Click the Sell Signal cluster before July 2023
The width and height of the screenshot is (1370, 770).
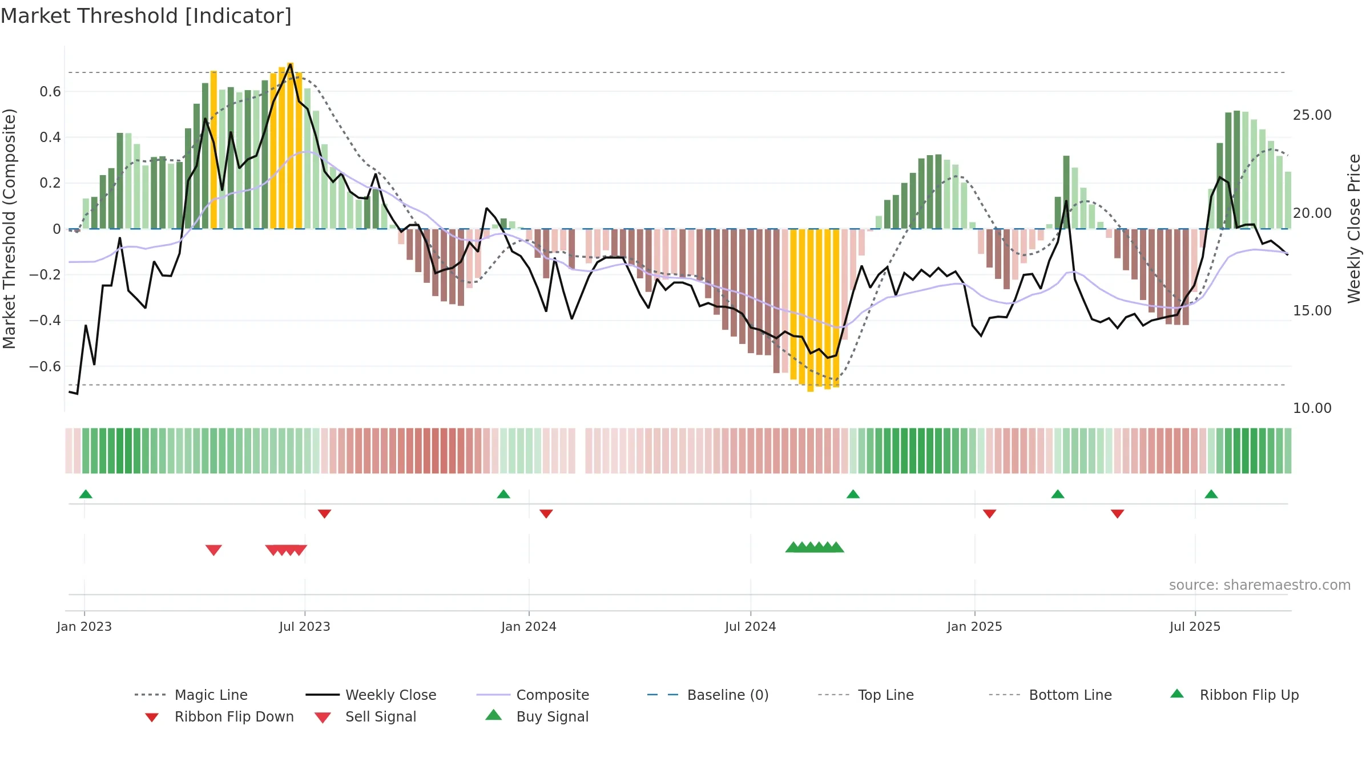click(x=286, y=550)
